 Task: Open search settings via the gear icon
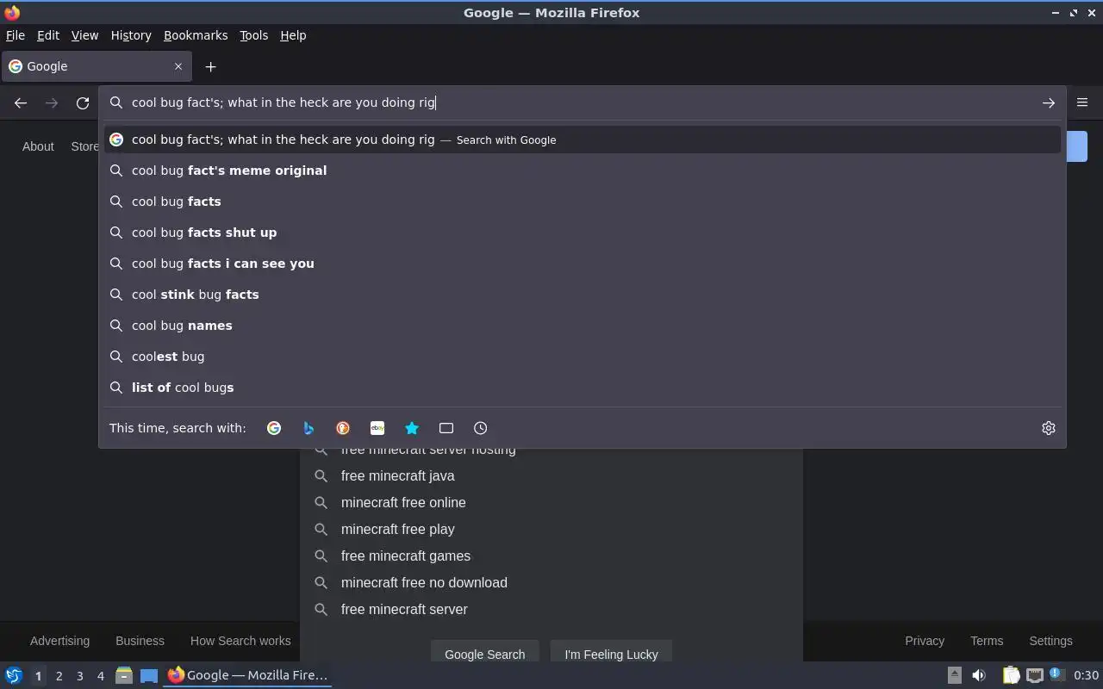[x=1048, y=428]
